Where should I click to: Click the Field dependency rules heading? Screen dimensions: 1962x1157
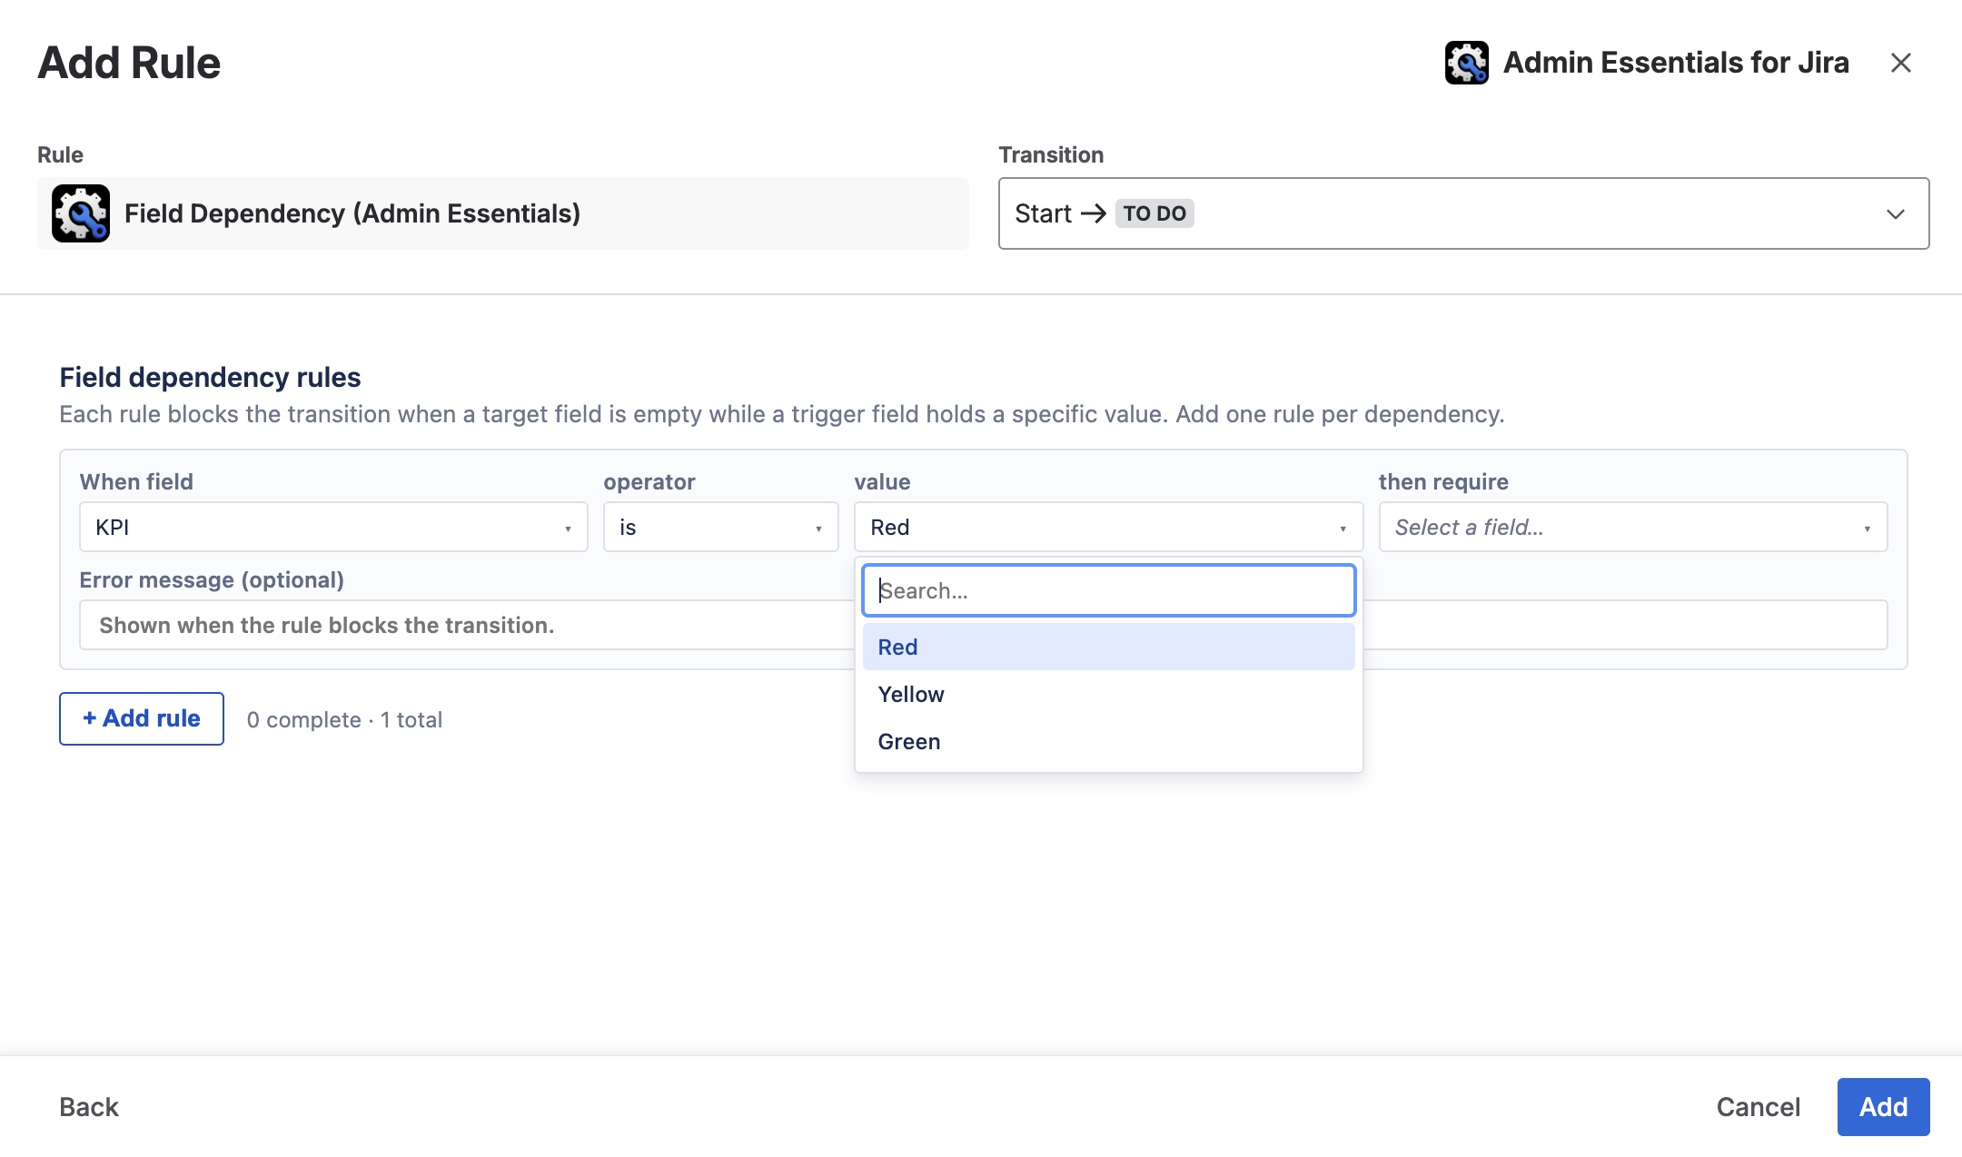(x=210, y=377)
